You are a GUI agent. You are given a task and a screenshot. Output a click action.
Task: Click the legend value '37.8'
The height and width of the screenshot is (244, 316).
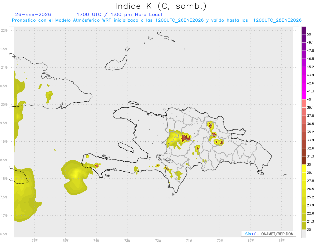(310, 116)
